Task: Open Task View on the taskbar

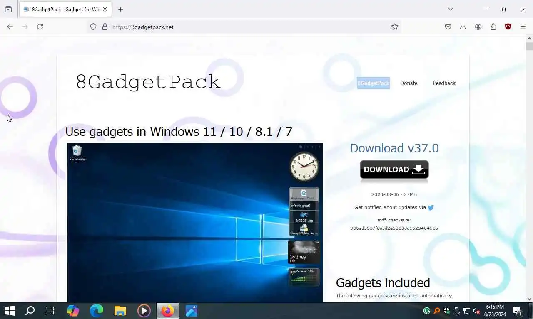Action: tap(50, 311)
